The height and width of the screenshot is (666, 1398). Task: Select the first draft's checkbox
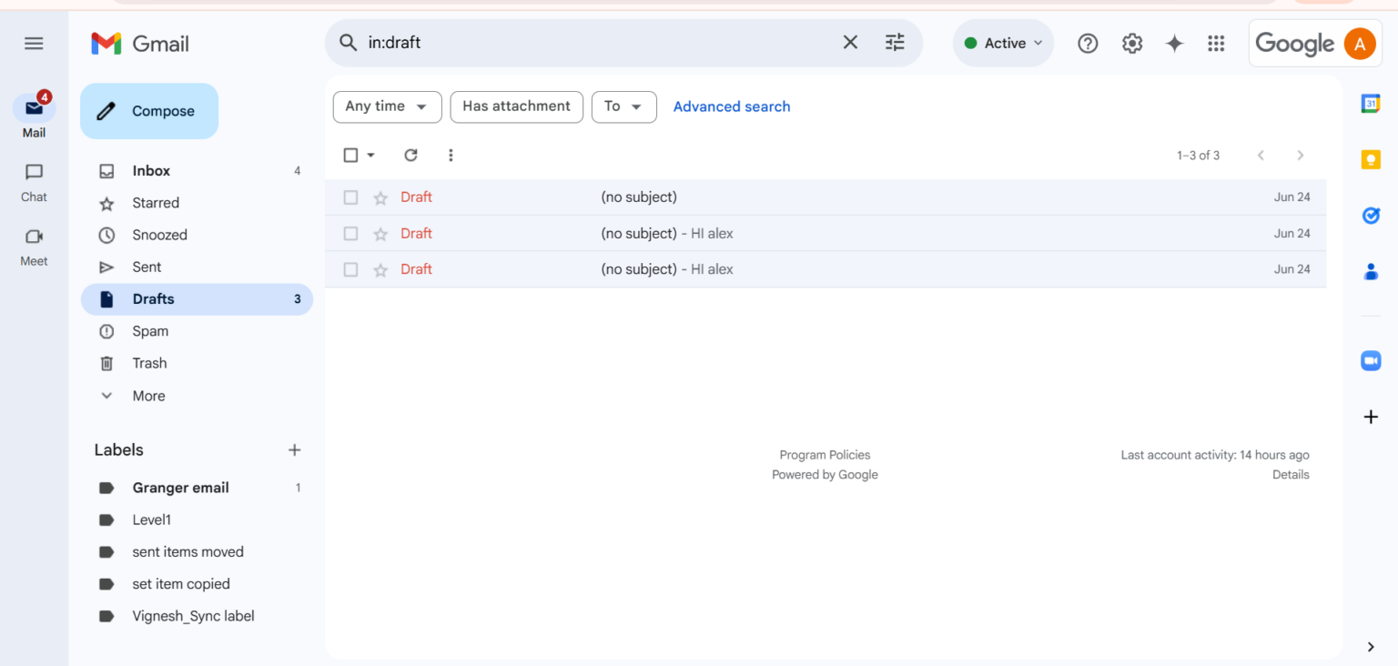(350, 197)
